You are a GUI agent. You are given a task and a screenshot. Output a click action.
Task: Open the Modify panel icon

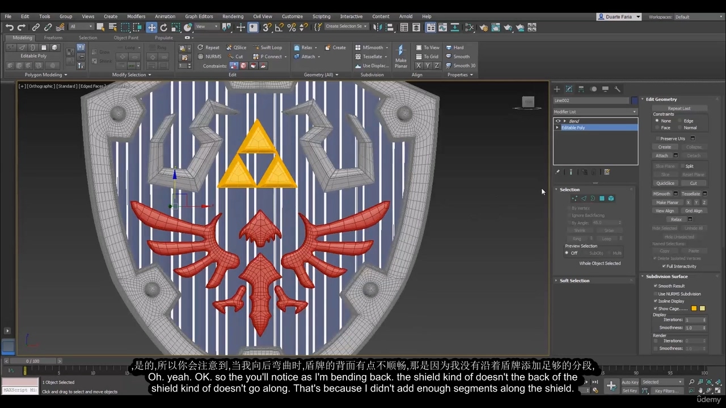pyautogui.click(x=569, y=89)
